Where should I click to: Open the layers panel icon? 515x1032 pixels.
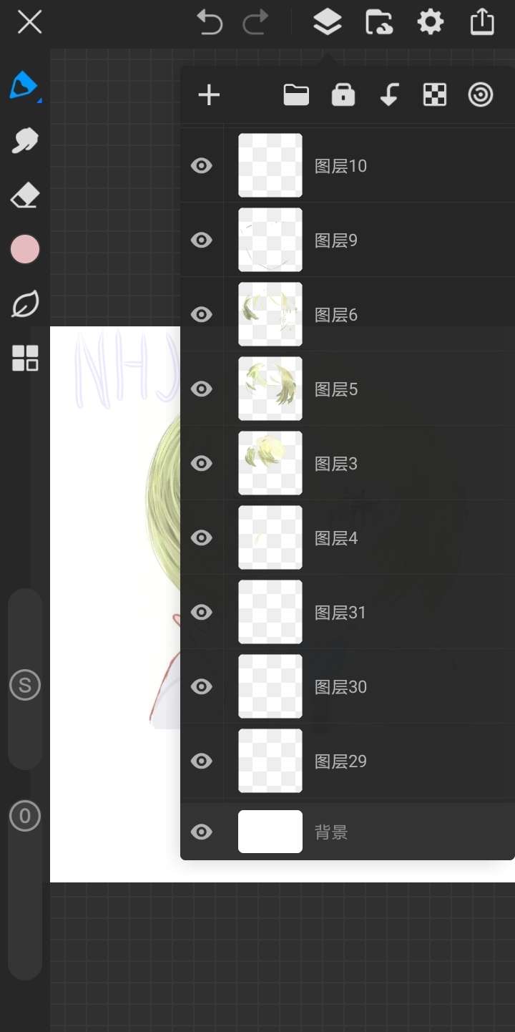click(327, 23)
